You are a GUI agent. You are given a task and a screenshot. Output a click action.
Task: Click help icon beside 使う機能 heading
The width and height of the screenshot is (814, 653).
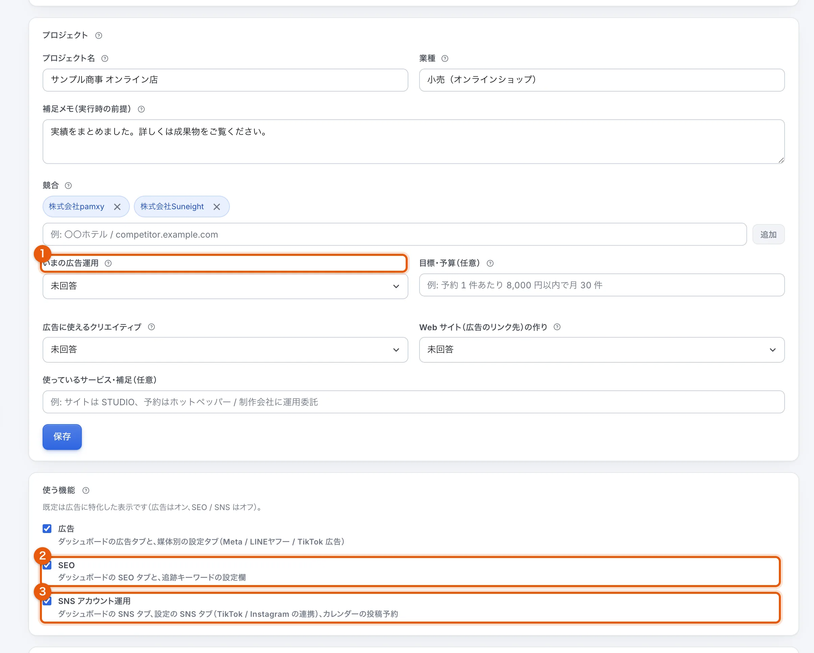pos(86,490)
